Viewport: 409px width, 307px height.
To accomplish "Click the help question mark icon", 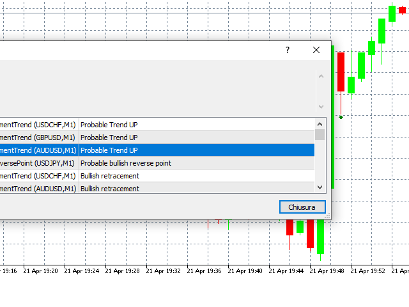I will point(288,50).
